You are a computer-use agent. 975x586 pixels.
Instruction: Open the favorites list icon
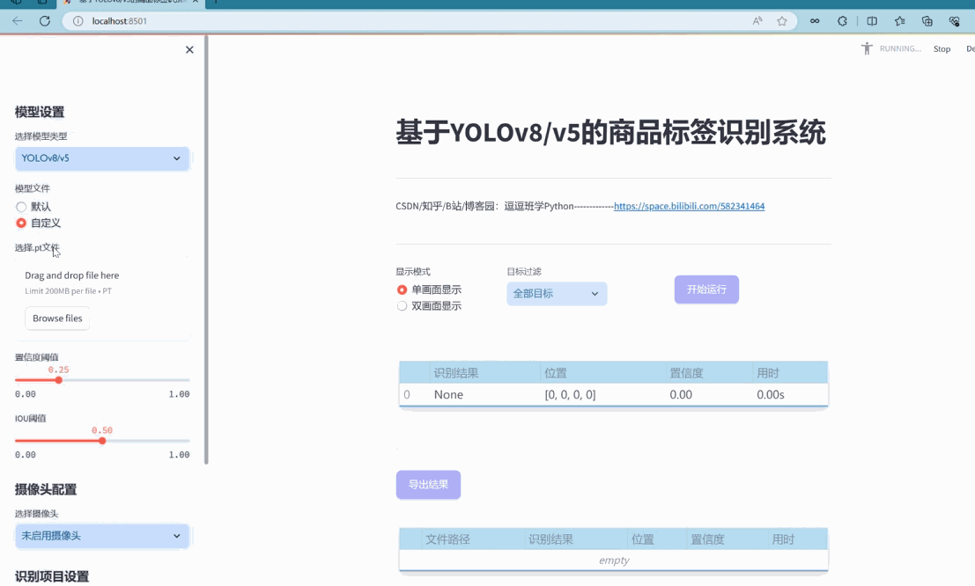coord(900,21)
